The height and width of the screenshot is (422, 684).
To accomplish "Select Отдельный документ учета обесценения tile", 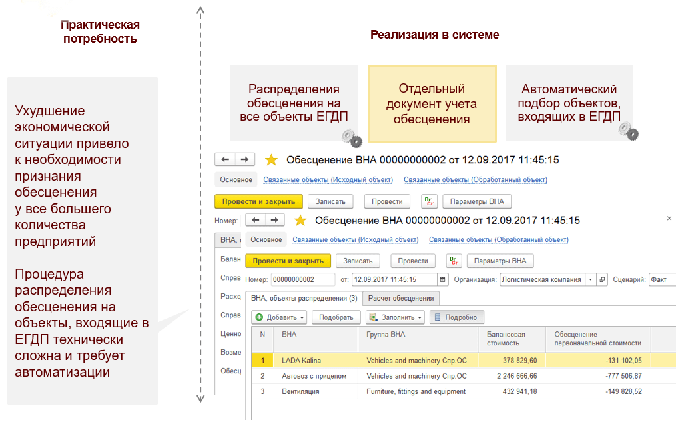I will pos(432,103).
